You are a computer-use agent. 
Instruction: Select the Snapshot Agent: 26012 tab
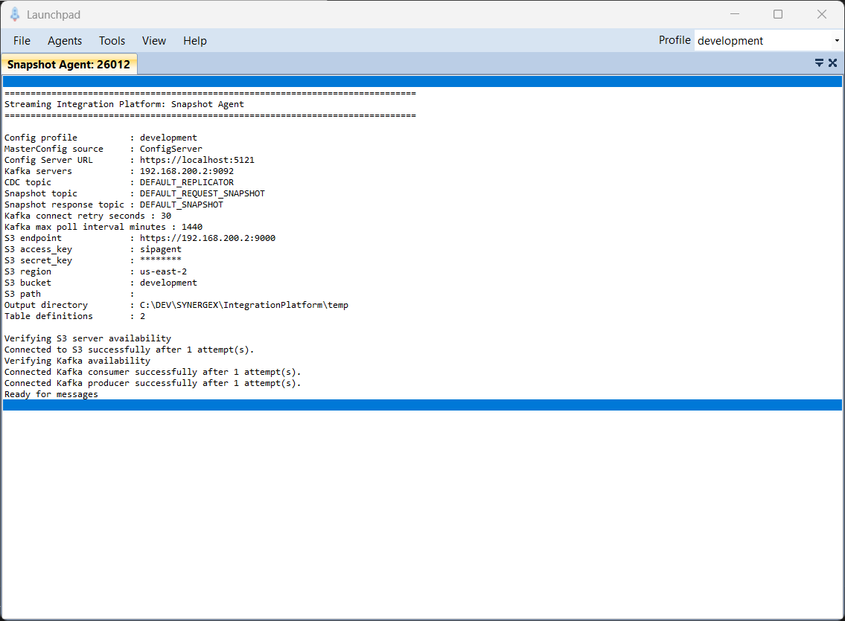69,65
